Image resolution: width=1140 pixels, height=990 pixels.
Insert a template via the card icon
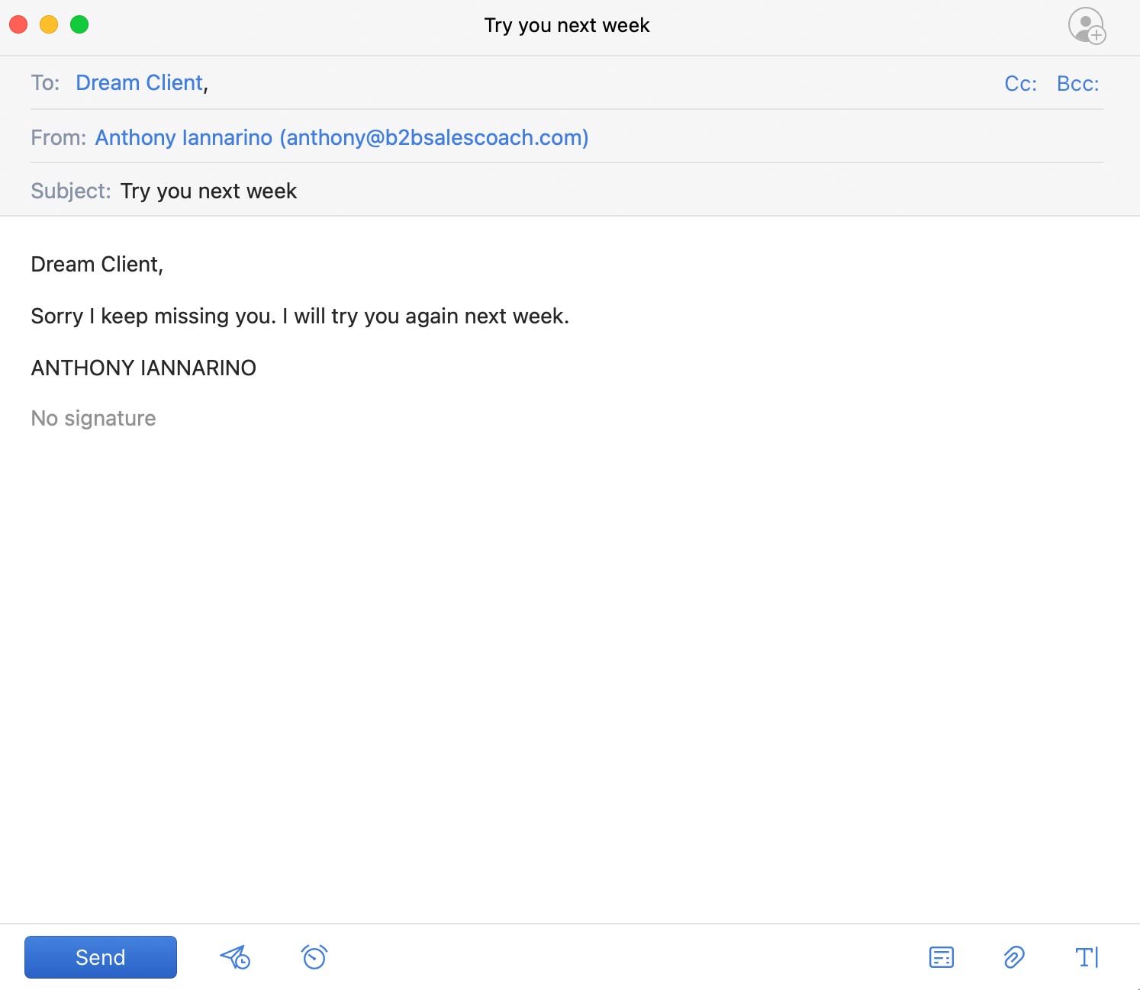coord(941,956)
